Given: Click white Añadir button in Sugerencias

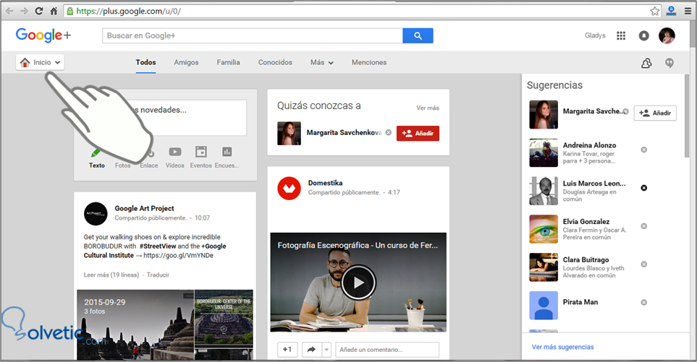Looking at the screenshot, I should point(655,113).
